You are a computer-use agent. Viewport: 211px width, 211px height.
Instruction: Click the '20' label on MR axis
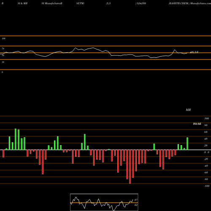tap(206, 146)
